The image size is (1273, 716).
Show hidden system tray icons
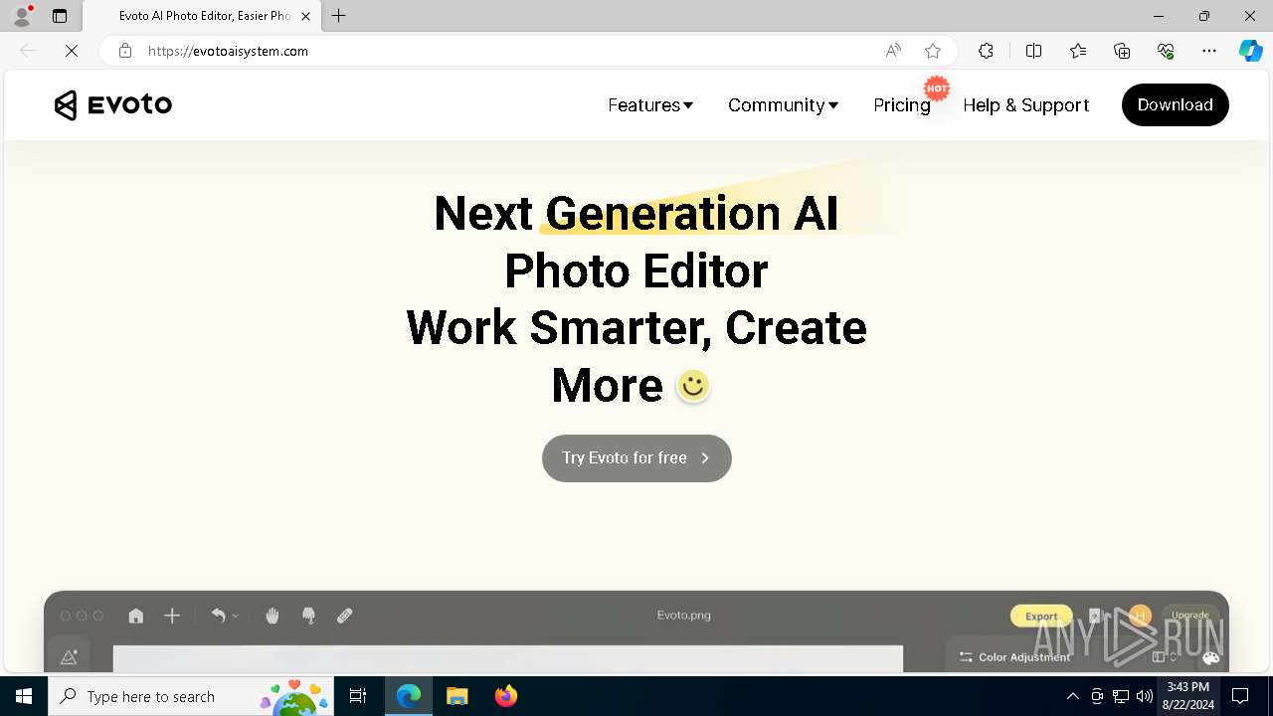(x=1072, y=696)
